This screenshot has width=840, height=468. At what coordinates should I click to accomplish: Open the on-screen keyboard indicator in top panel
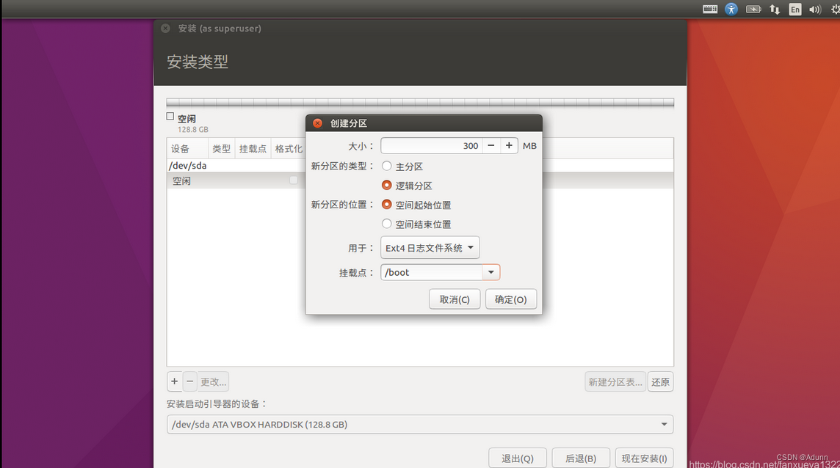(710, 9)
